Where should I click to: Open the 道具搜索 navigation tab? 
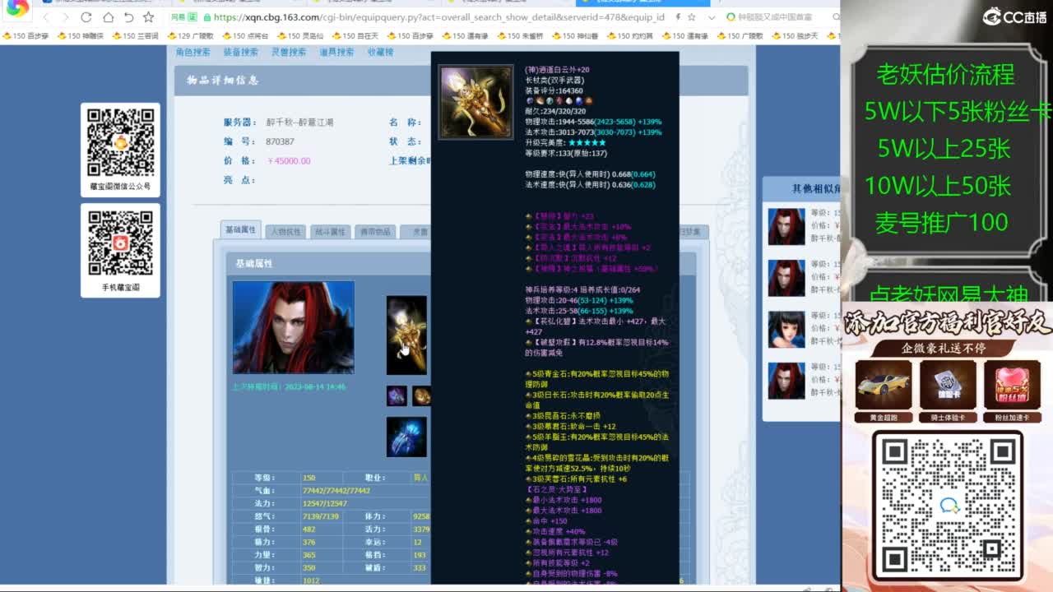pyautogui.click(x=336, y=52)
